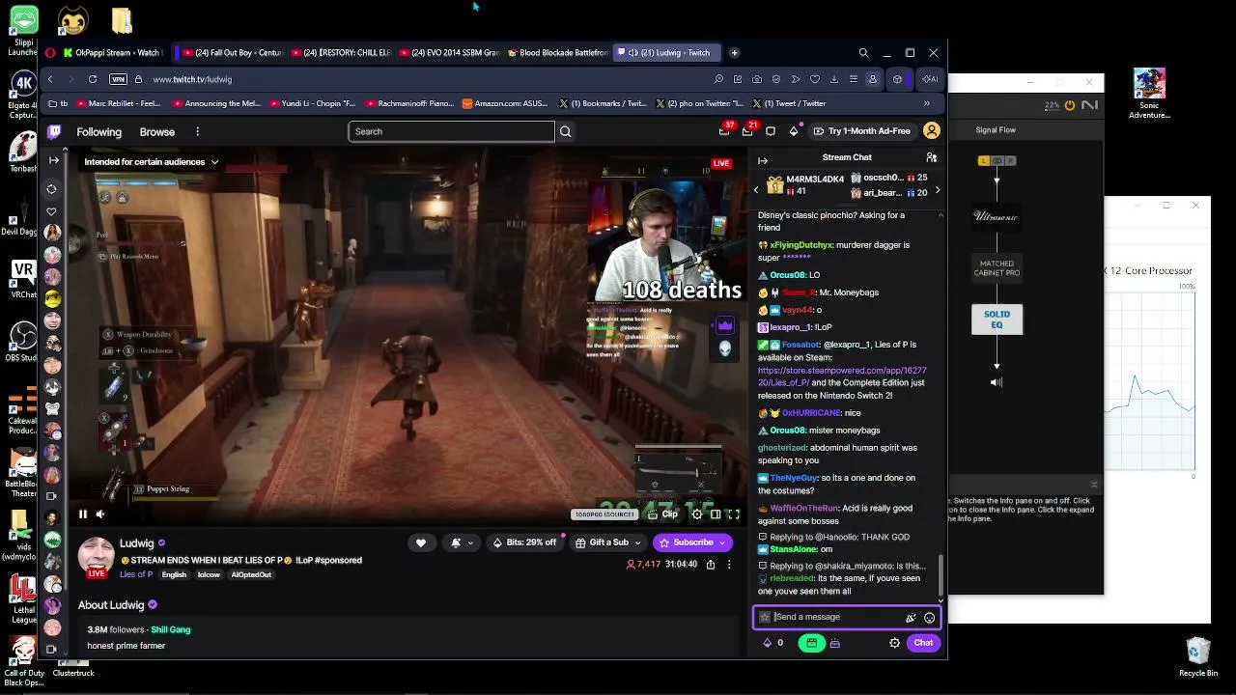
Task: Open the Amazon ASUS bookmark
Action: tap(504, 103)
